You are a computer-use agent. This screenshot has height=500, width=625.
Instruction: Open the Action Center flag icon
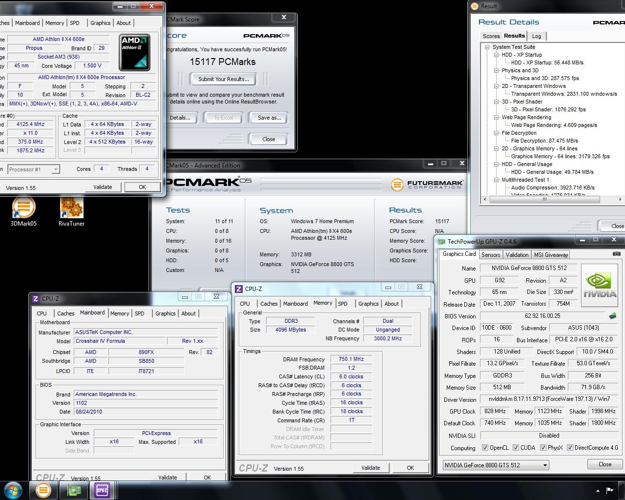610,490
